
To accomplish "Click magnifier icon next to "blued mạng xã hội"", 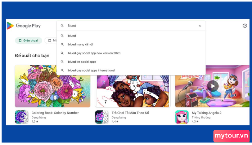I will pos(62,44).
